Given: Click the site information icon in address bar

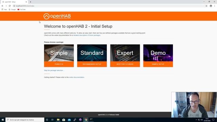Looking at the screenshot, I should 14,6.
